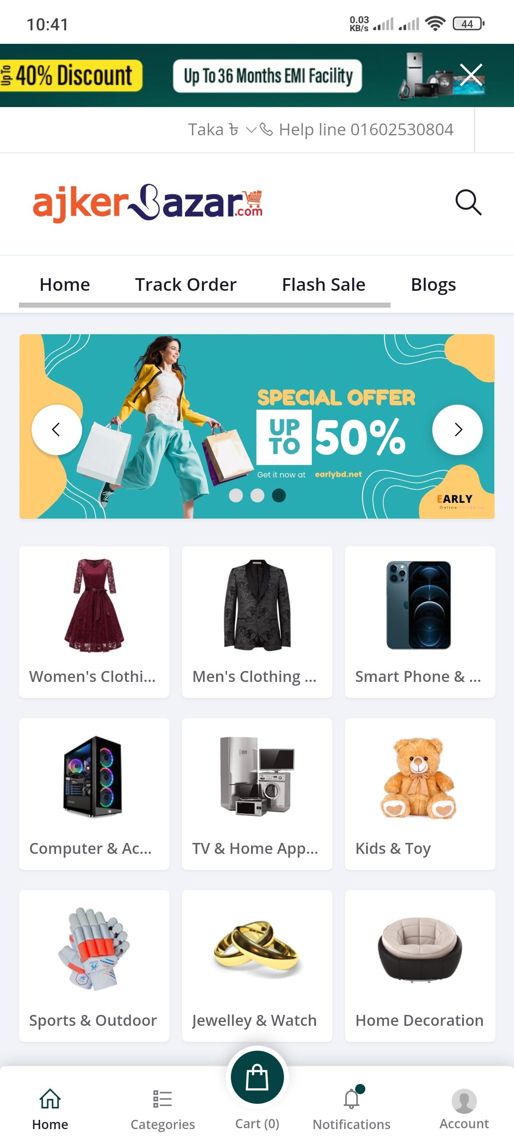The width and height of the screenshot is (514, 1143).
Task: Select third carousel dot indicator
Action: pos(278,495)
